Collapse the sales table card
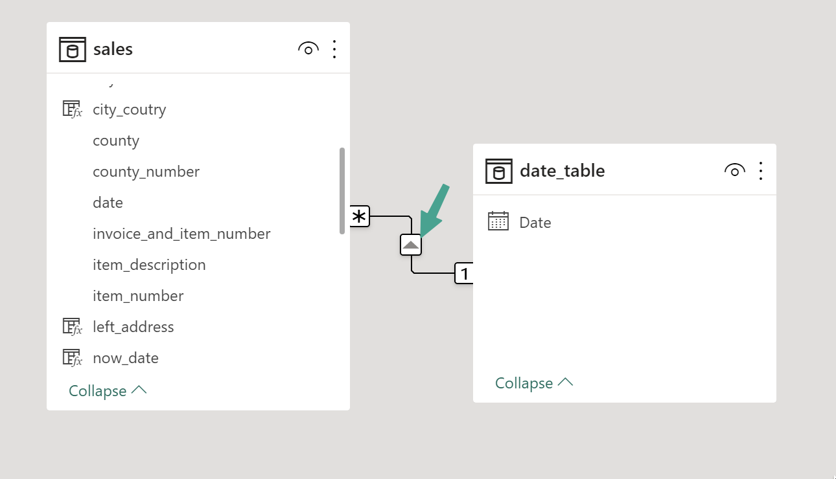Image resolution: width=836 pixels, height=479 pixels. [108, 391]
